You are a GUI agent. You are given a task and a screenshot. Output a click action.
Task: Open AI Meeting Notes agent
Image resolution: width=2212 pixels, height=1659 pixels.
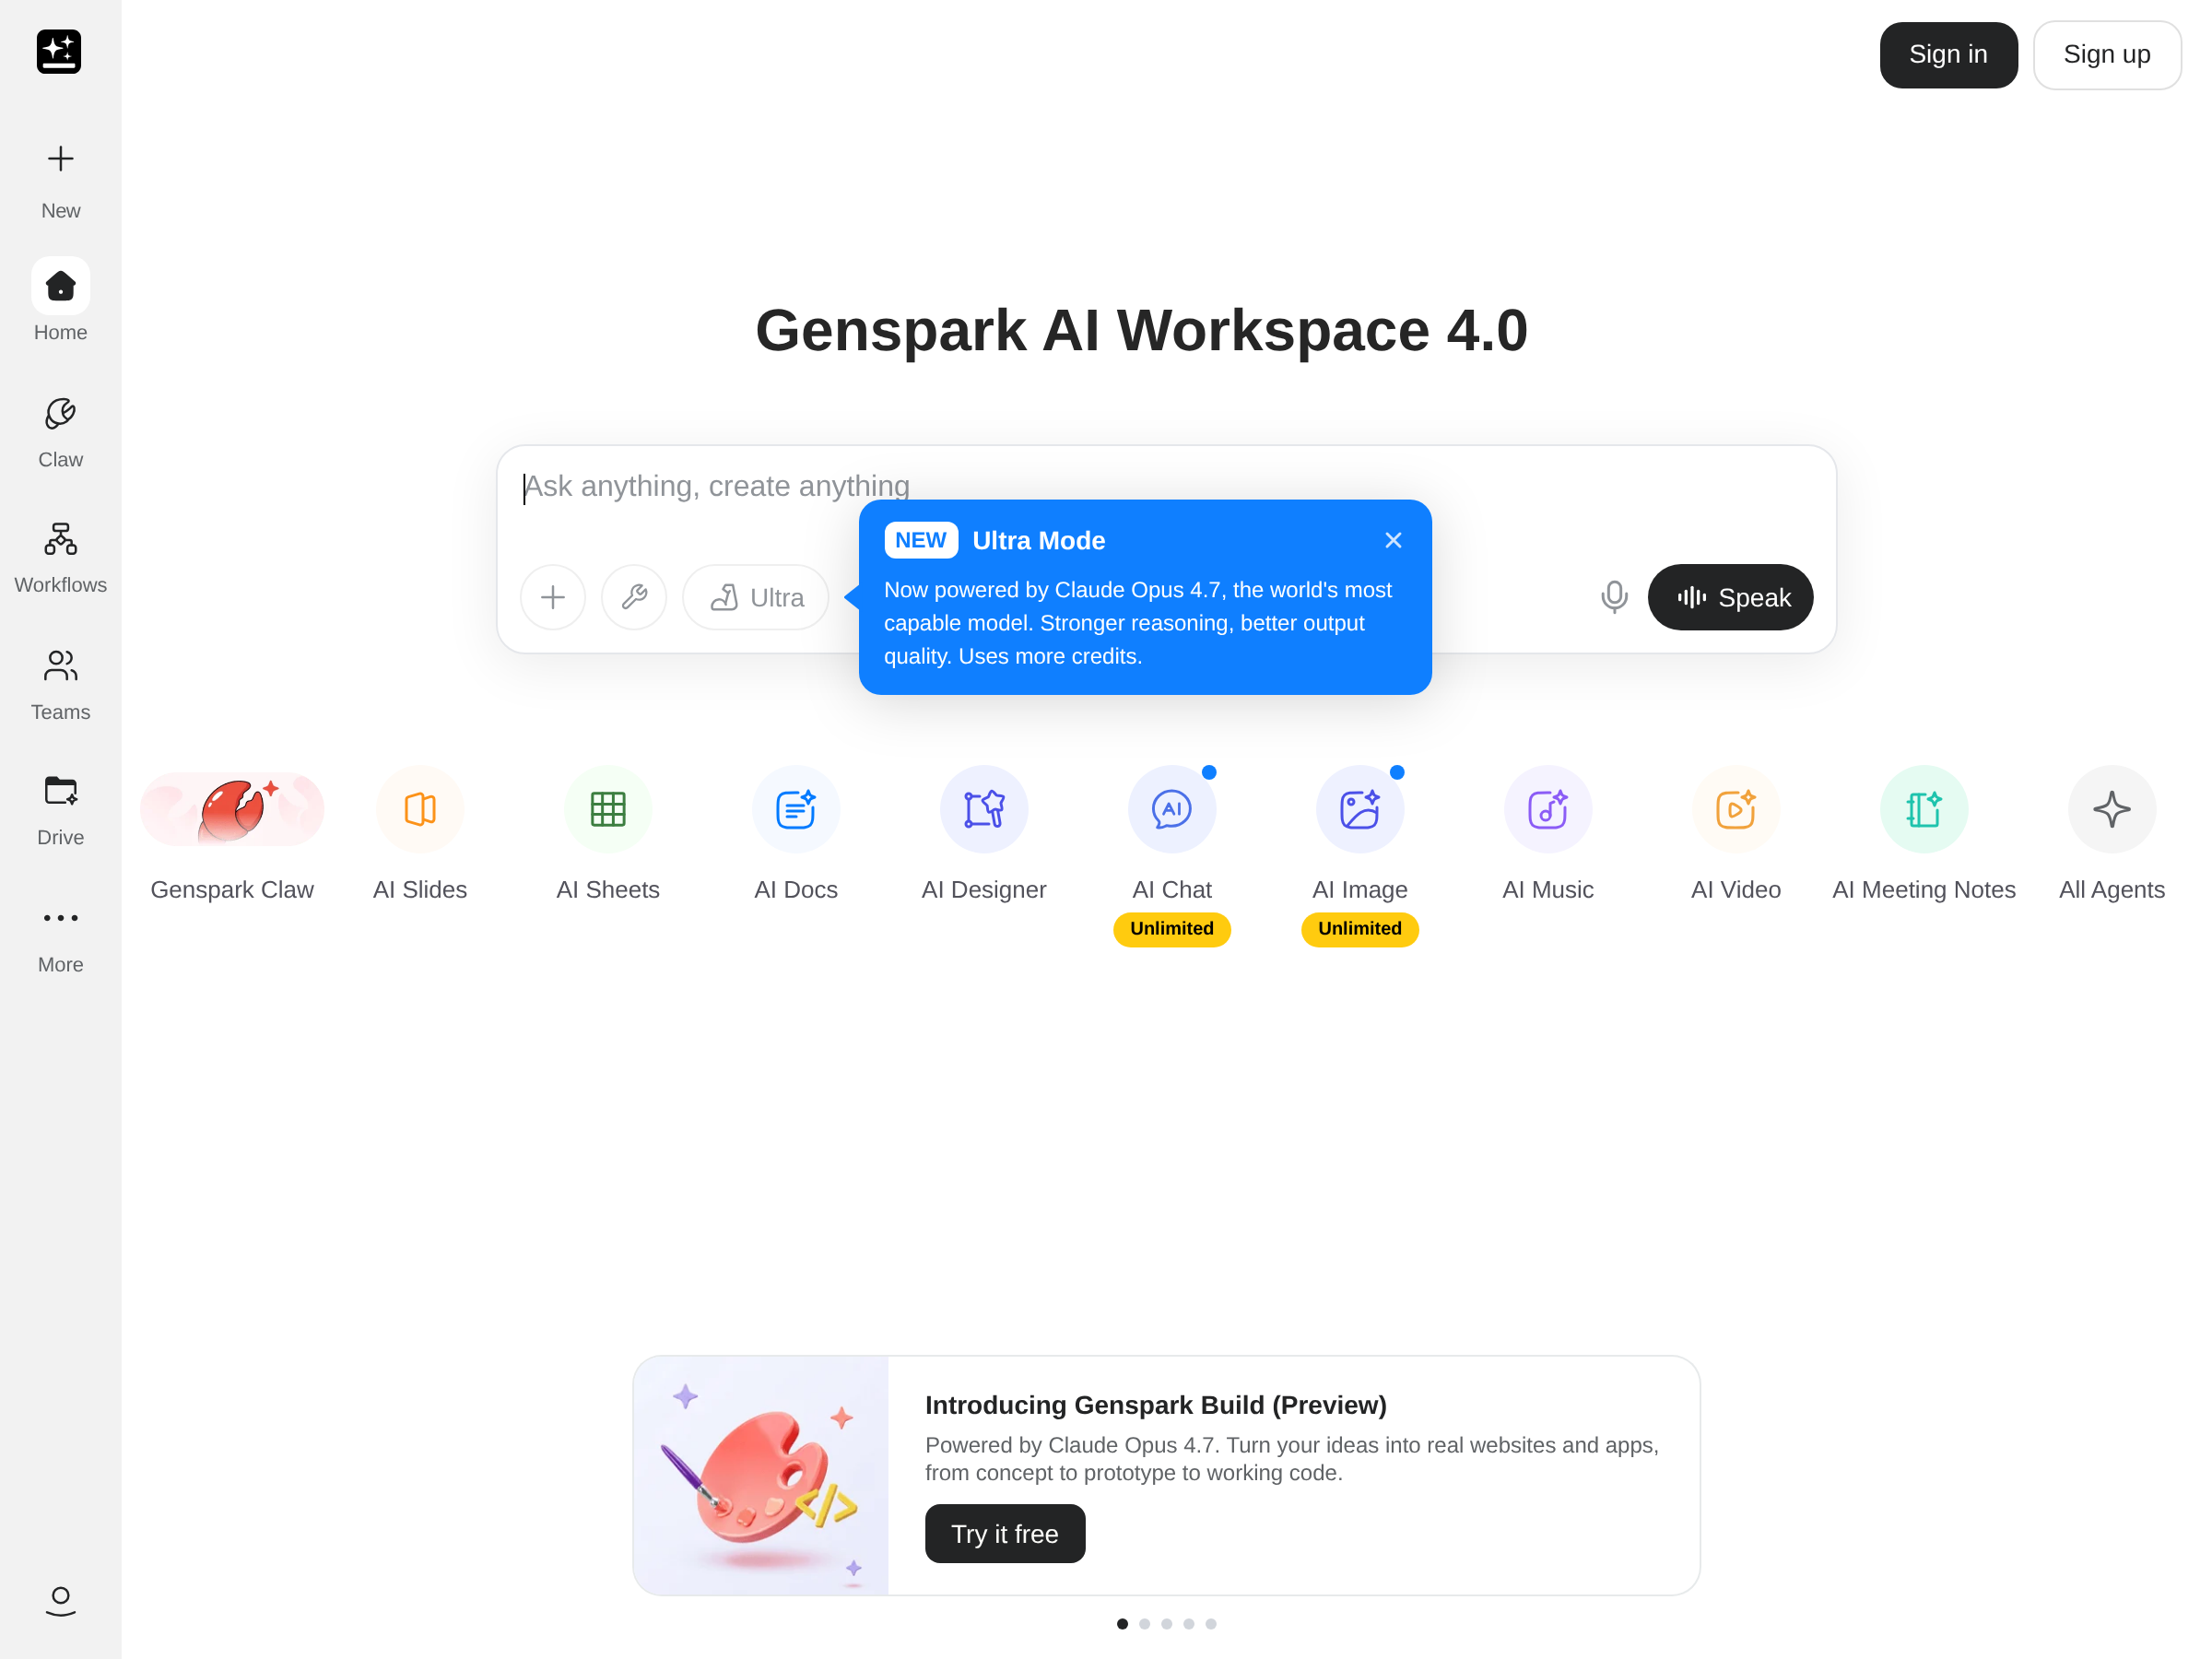1923,809
